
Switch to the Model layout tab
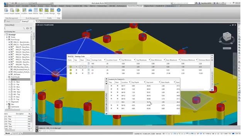8,133
